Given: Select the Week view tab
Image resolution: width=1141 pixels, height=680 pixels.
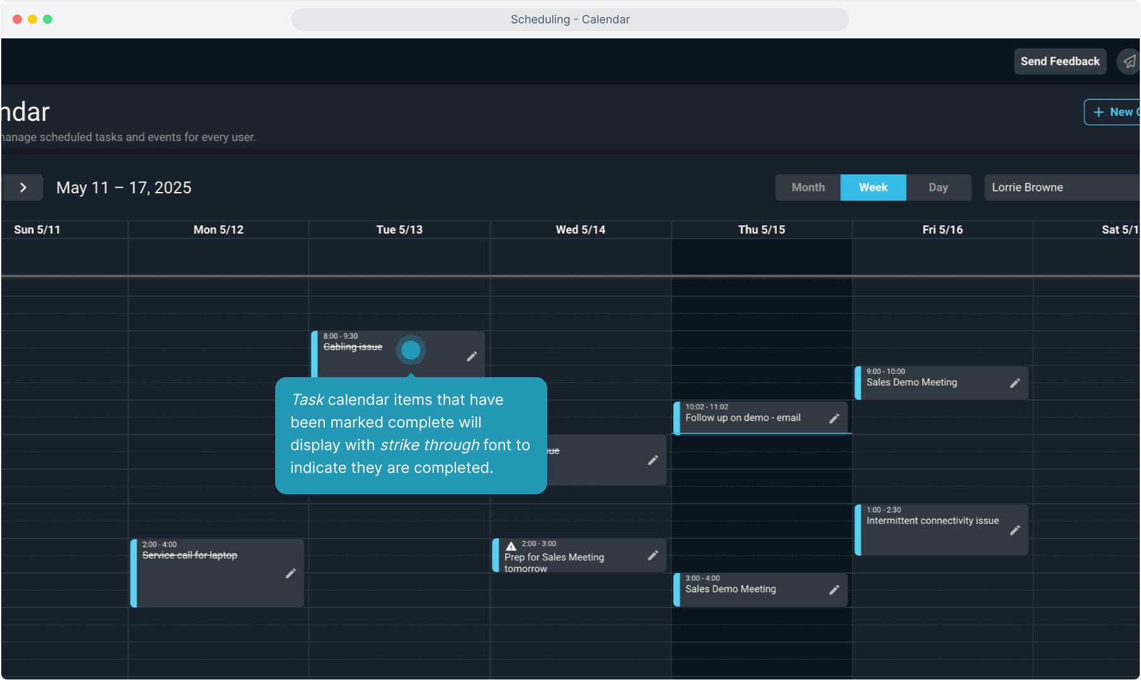Looking at the screenshot, I should tap(873, 188).
